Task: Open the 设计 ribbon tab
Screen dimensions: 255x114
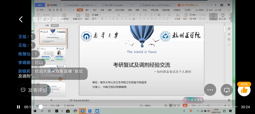Action: [x=95, y=10]
